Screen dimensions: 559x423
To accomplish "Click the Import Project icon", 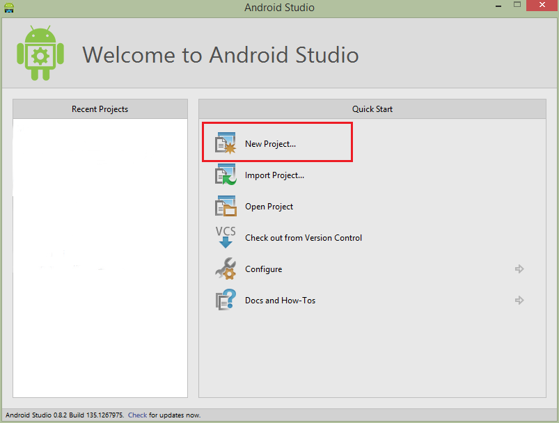I will click(226, 175).
